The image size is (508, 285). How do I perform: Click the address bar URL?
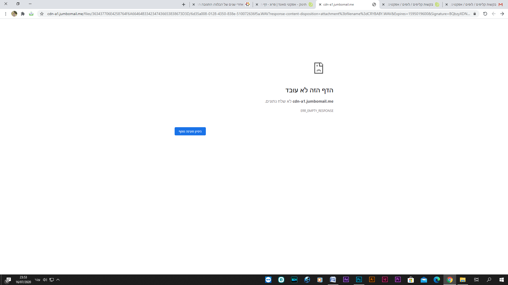[258, 14]
